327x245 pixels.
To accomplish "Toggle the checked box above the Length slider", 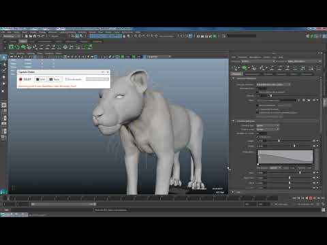I will coord(258,137).
